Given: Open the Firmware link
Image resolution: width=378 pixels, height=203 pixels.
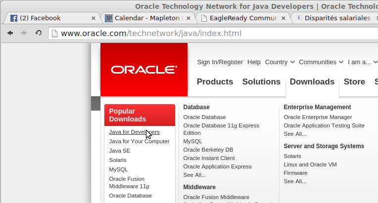Looking at the screenshot, I should point(295,173).
